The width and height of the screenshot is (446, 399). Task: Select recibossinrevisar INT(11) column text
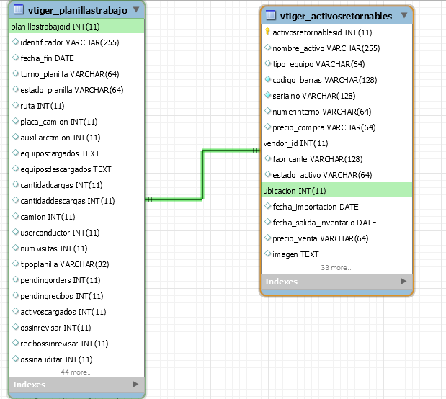pos(64,344)
